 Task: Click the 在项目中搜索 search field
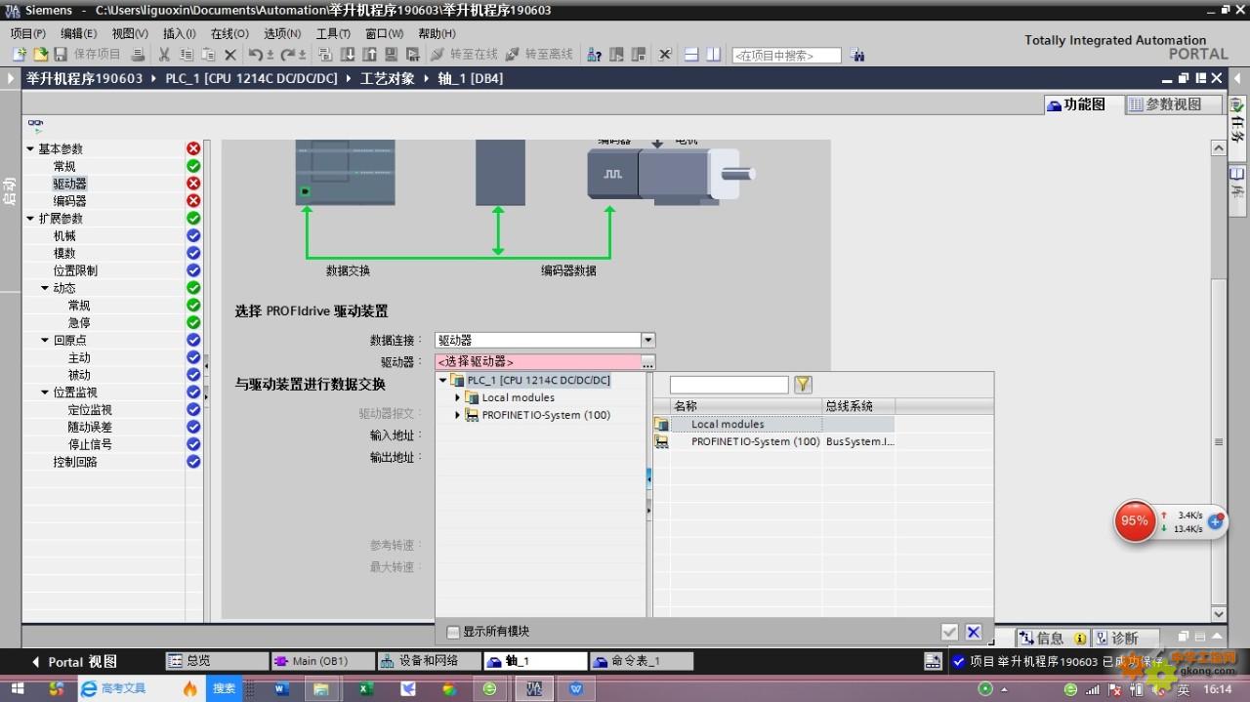coord(786,56)
